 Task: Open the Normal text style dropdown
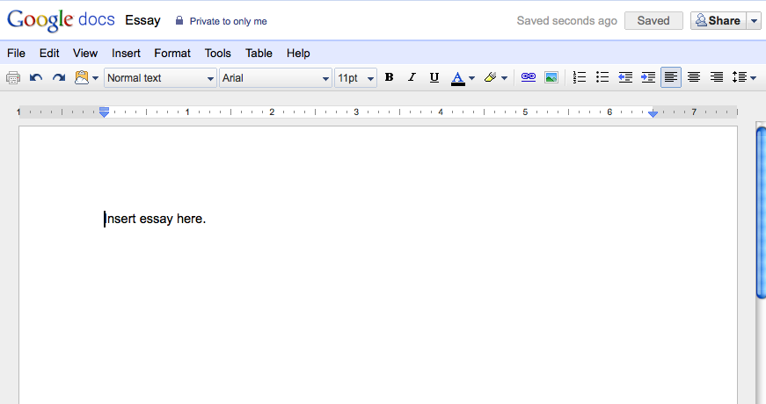[160, 78]
